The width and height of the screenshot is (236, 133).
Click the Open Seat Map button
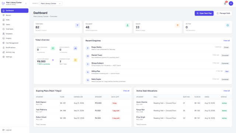[x=204, y=13]
